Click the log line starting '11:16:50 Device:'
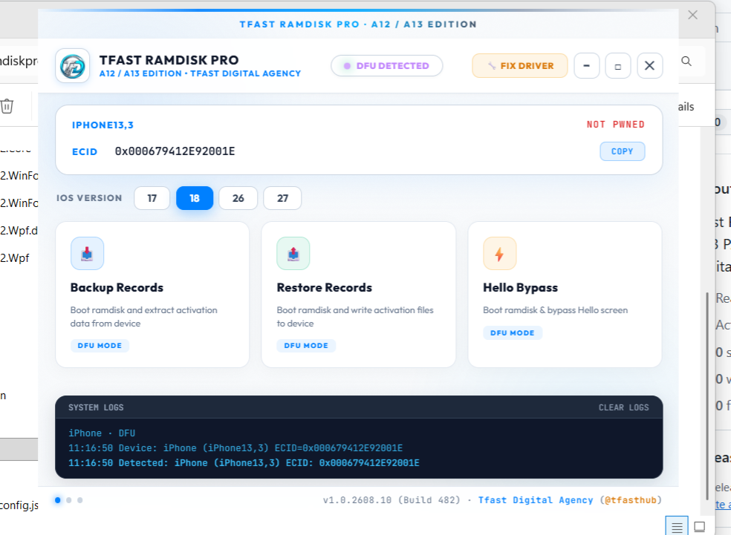This screenshot has height=535, width=731. click(235, 448)
